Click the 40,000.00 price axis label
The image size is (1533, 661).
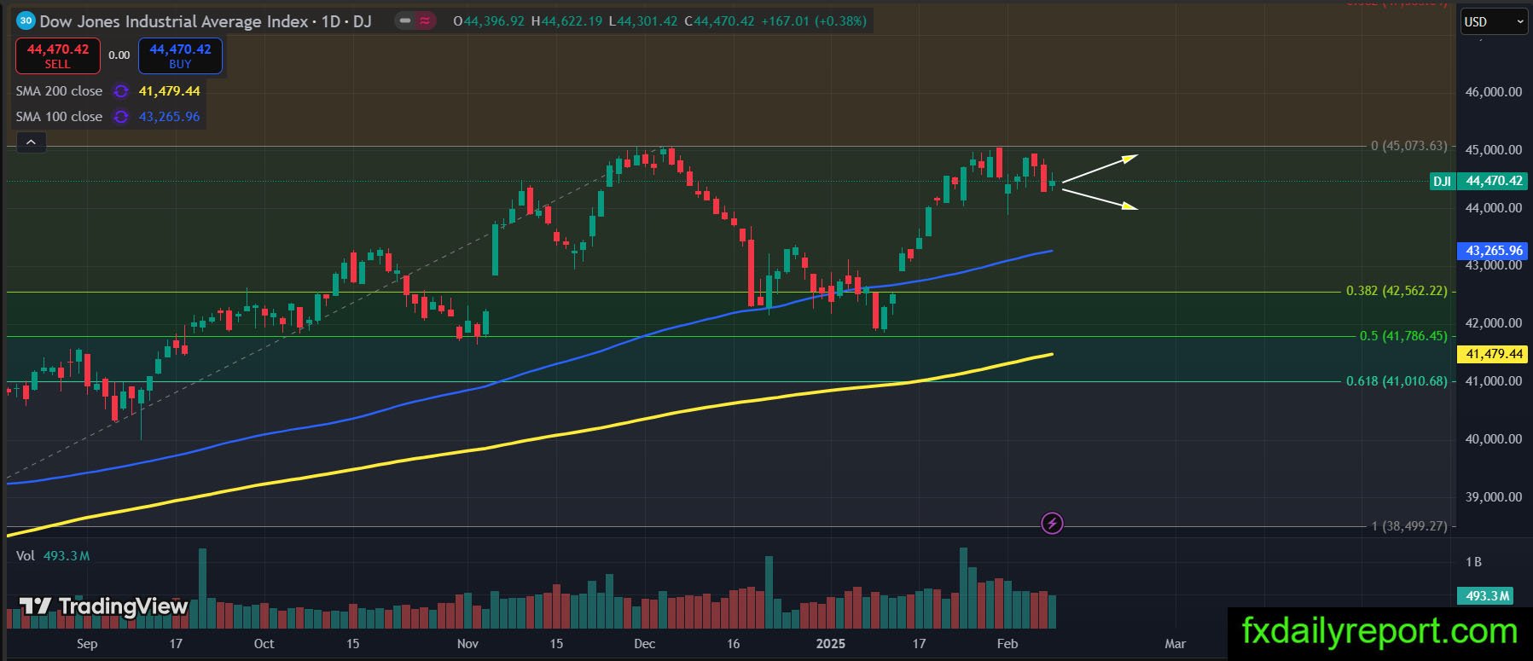1493,439
